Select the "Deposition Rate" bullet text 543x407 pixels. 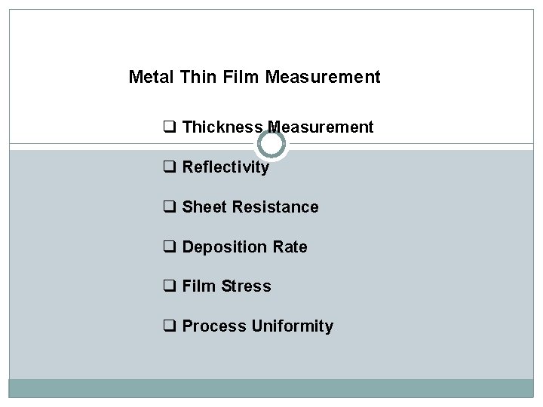click(244, 247)
